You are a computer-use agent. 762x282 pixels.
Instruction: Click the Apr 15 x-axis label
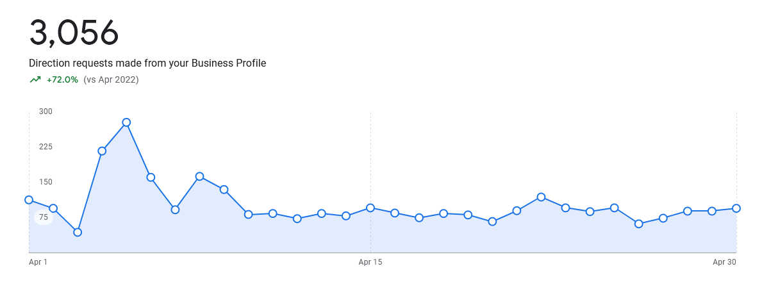pyautogui.click(x=370, y=262)
